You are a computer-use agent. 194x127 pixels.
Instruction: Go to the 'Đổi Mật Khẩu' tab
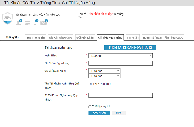pyautogui.click(x=85, y=37)
